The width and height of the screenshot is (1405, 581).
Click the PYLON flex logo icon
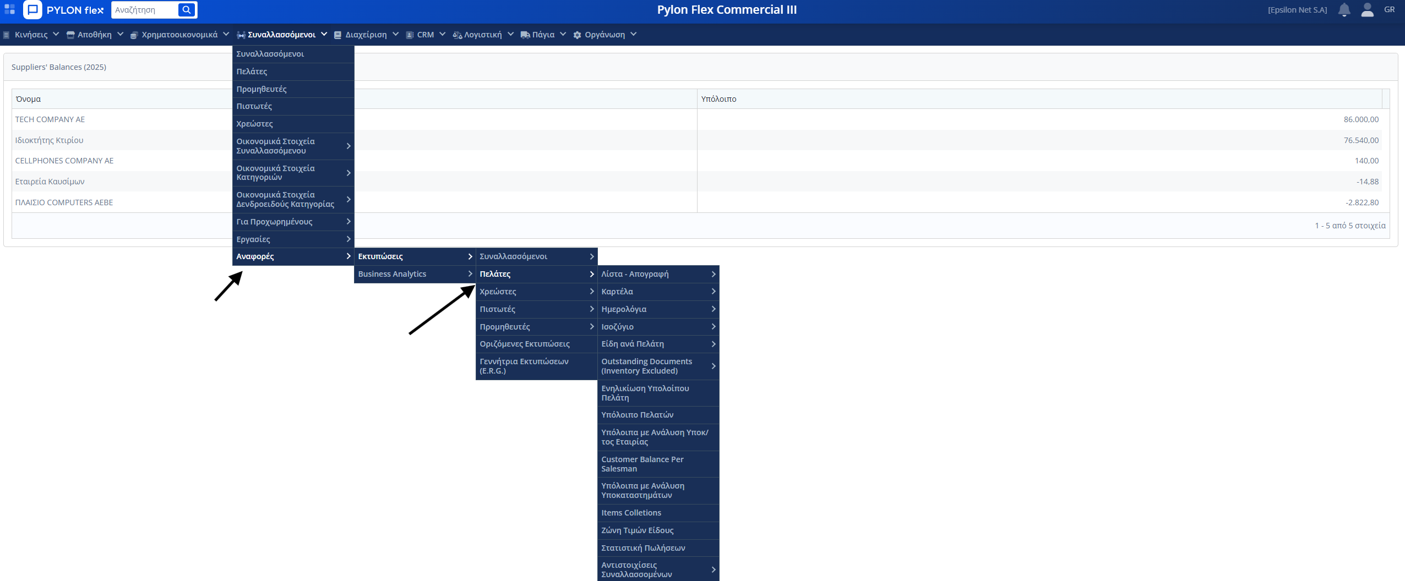click(32, 9)
